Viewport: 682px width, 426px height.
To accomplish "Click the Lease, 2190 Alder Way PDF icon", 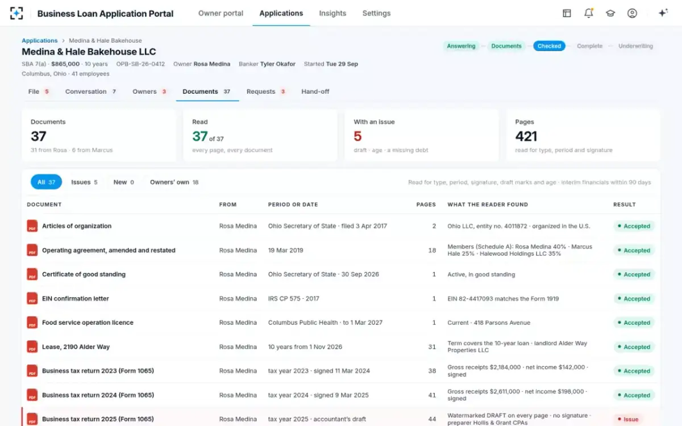I will (x=32, y=346).
